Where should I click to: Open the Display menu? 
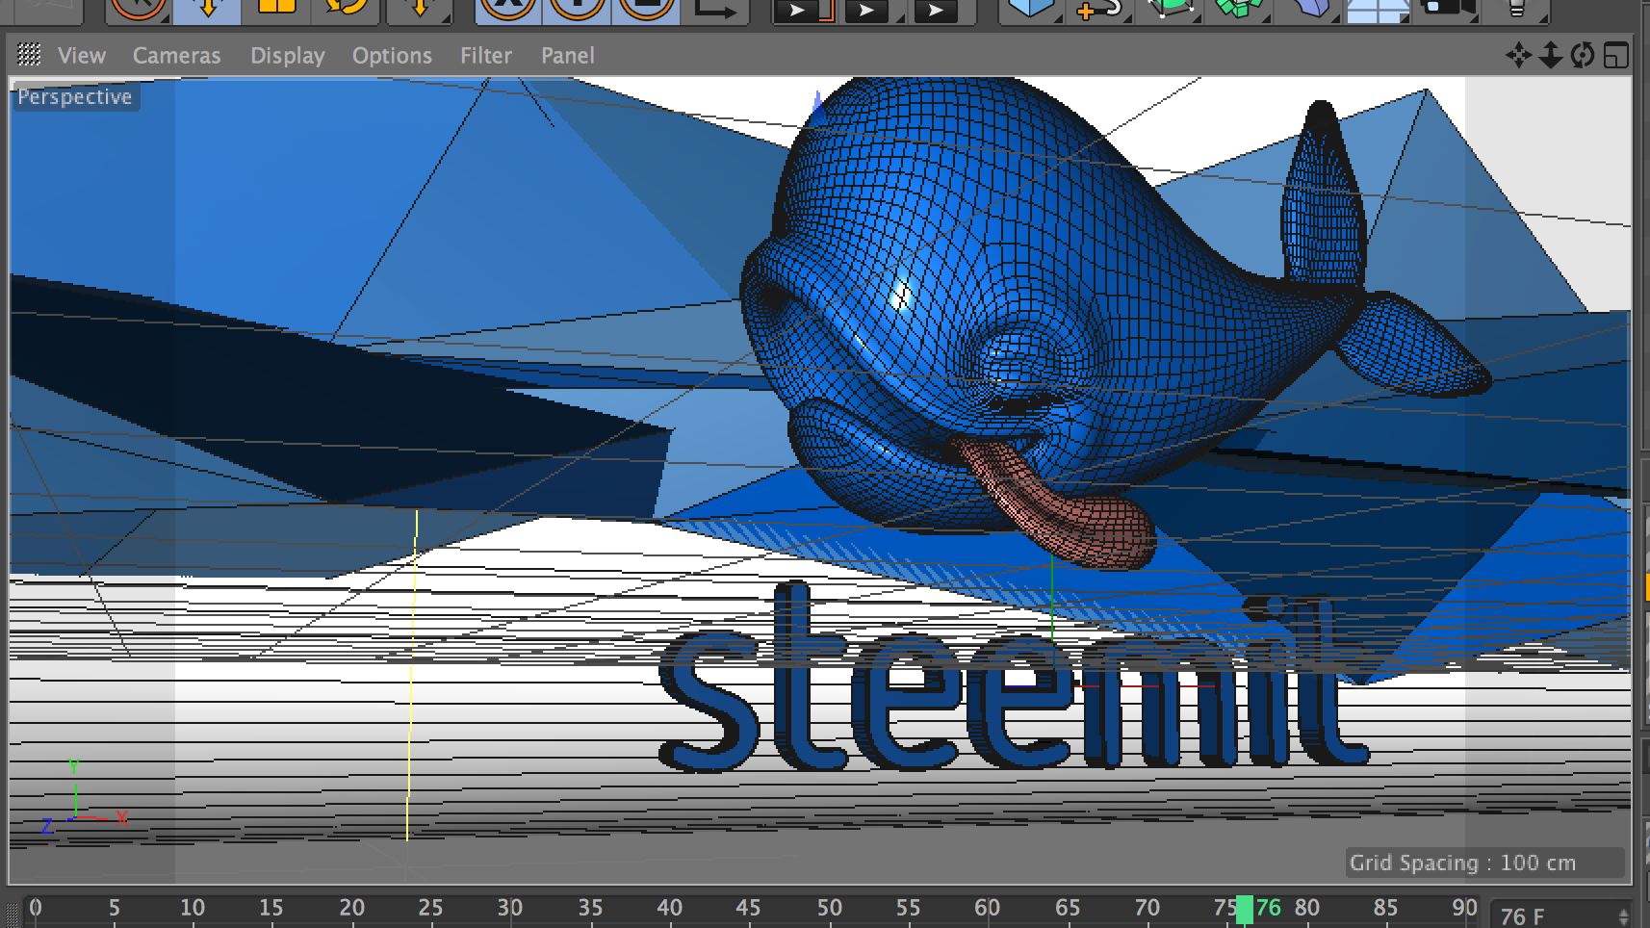coord(288,56)
